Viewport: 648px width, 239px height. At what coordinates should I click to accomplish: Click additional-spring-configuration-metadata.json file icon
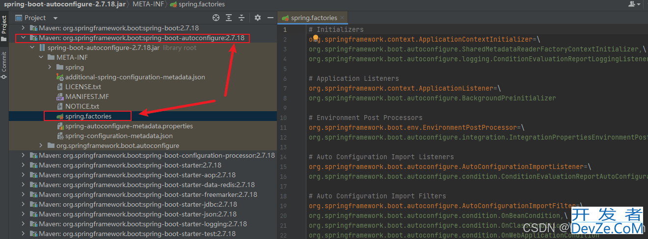[x=60, y=77]
